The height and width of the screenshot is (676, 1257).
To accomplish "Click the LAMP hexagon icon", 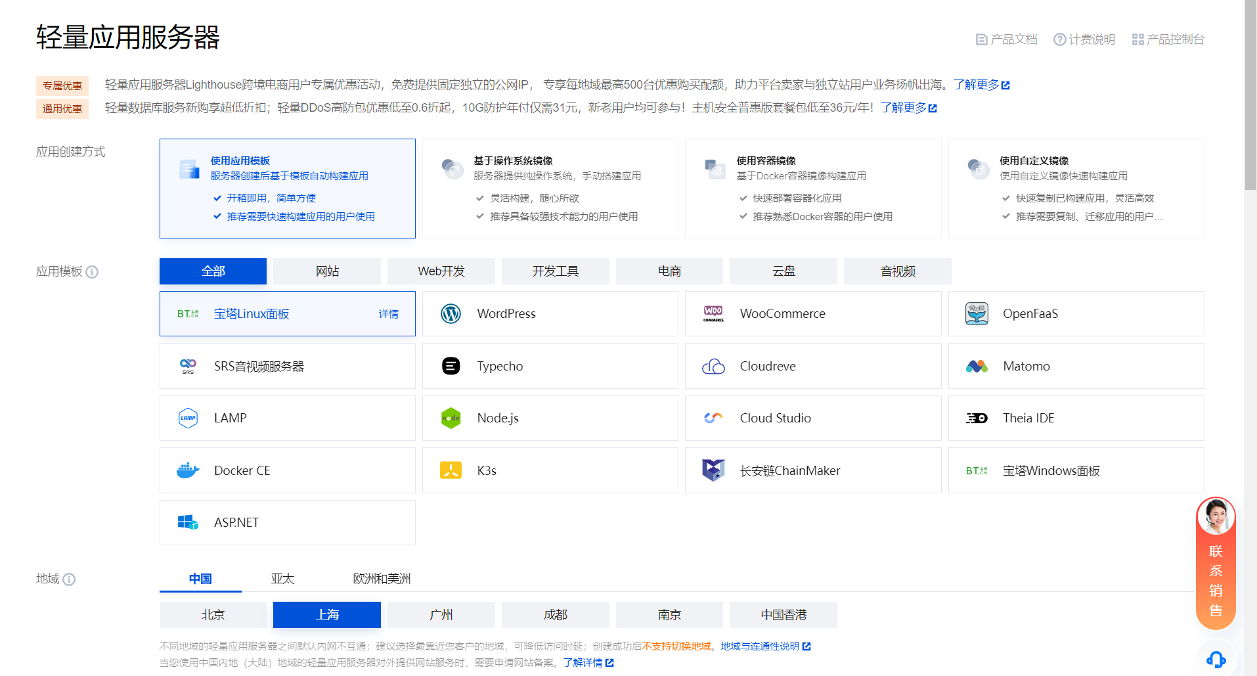I will 188,418.
